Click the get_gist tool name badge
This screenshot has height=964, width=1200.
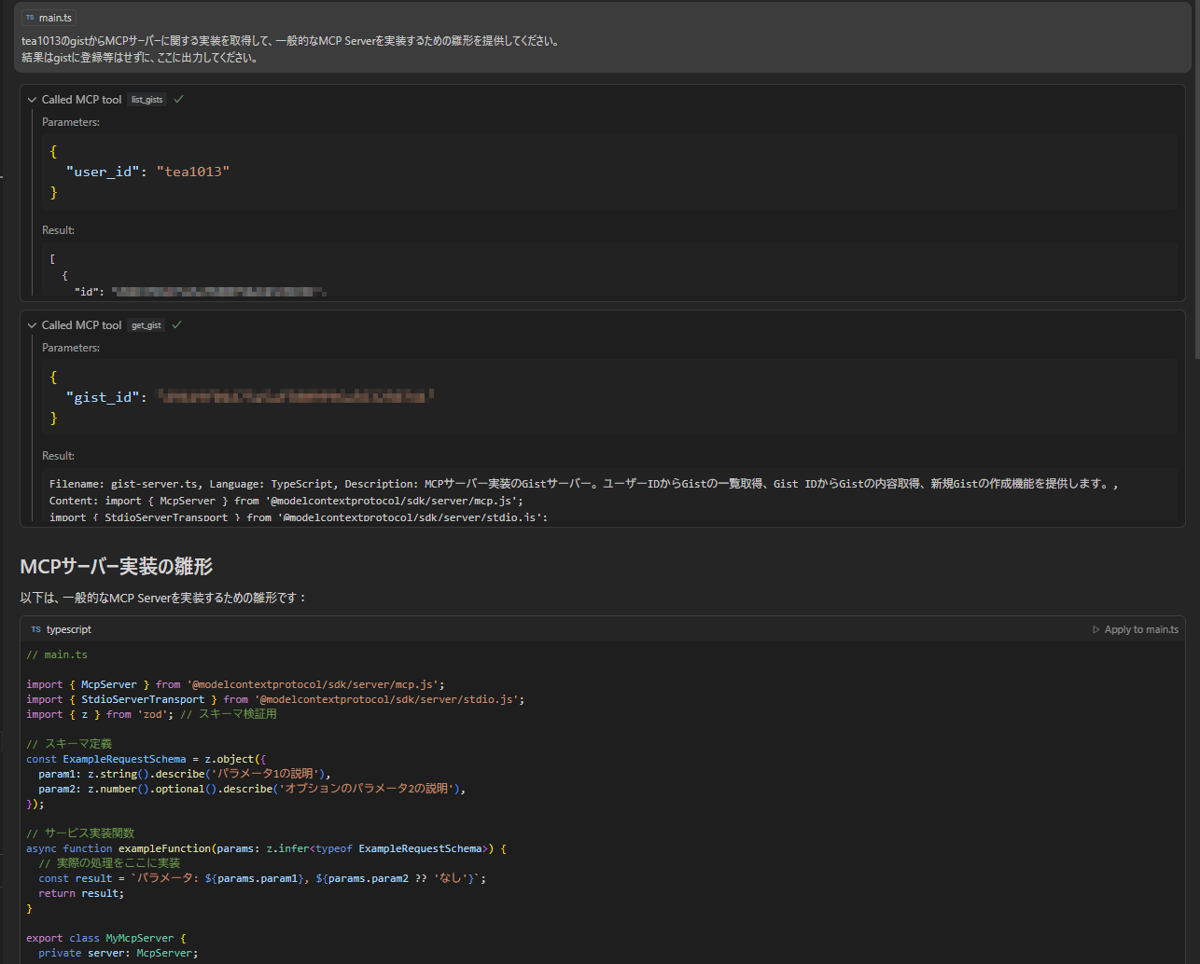[x=147, y=325]
